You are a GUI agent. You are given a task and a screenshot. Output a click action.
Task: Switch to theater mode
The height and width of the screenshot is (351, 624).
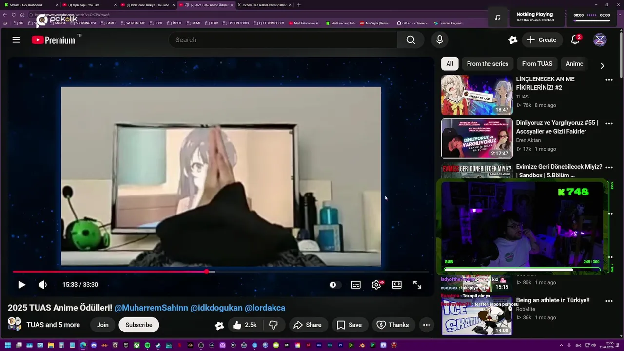397,285
